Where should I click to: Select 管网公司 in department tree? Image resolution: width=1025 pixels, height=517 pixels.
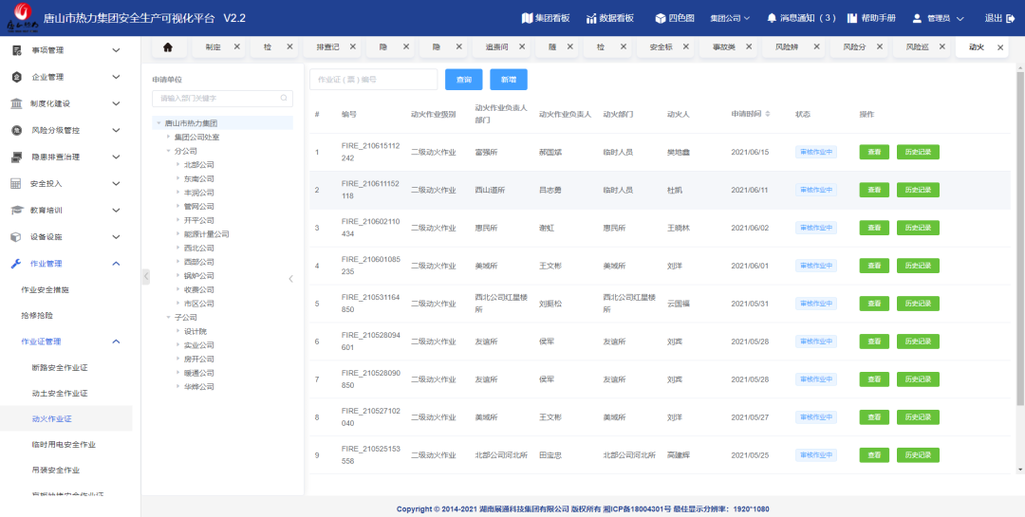(198, 207)
